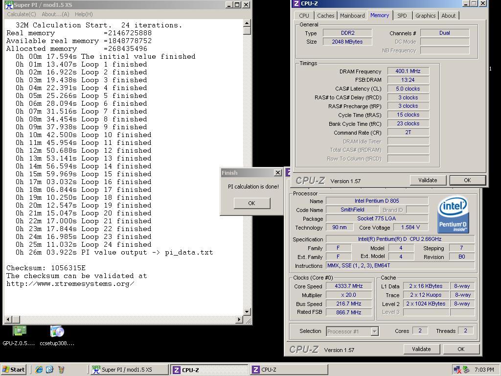Click Super PI vertical scrollbar down arrow
The width and height of the screenshot is (501, 376).
(x=247, y=311)
